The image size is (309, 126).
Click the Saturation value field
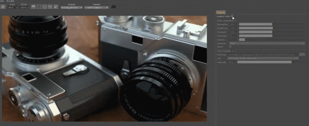click(234, 24)
